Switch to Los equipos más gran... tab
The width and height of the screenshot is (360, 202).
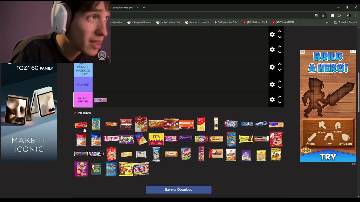(x=122, y=8)
